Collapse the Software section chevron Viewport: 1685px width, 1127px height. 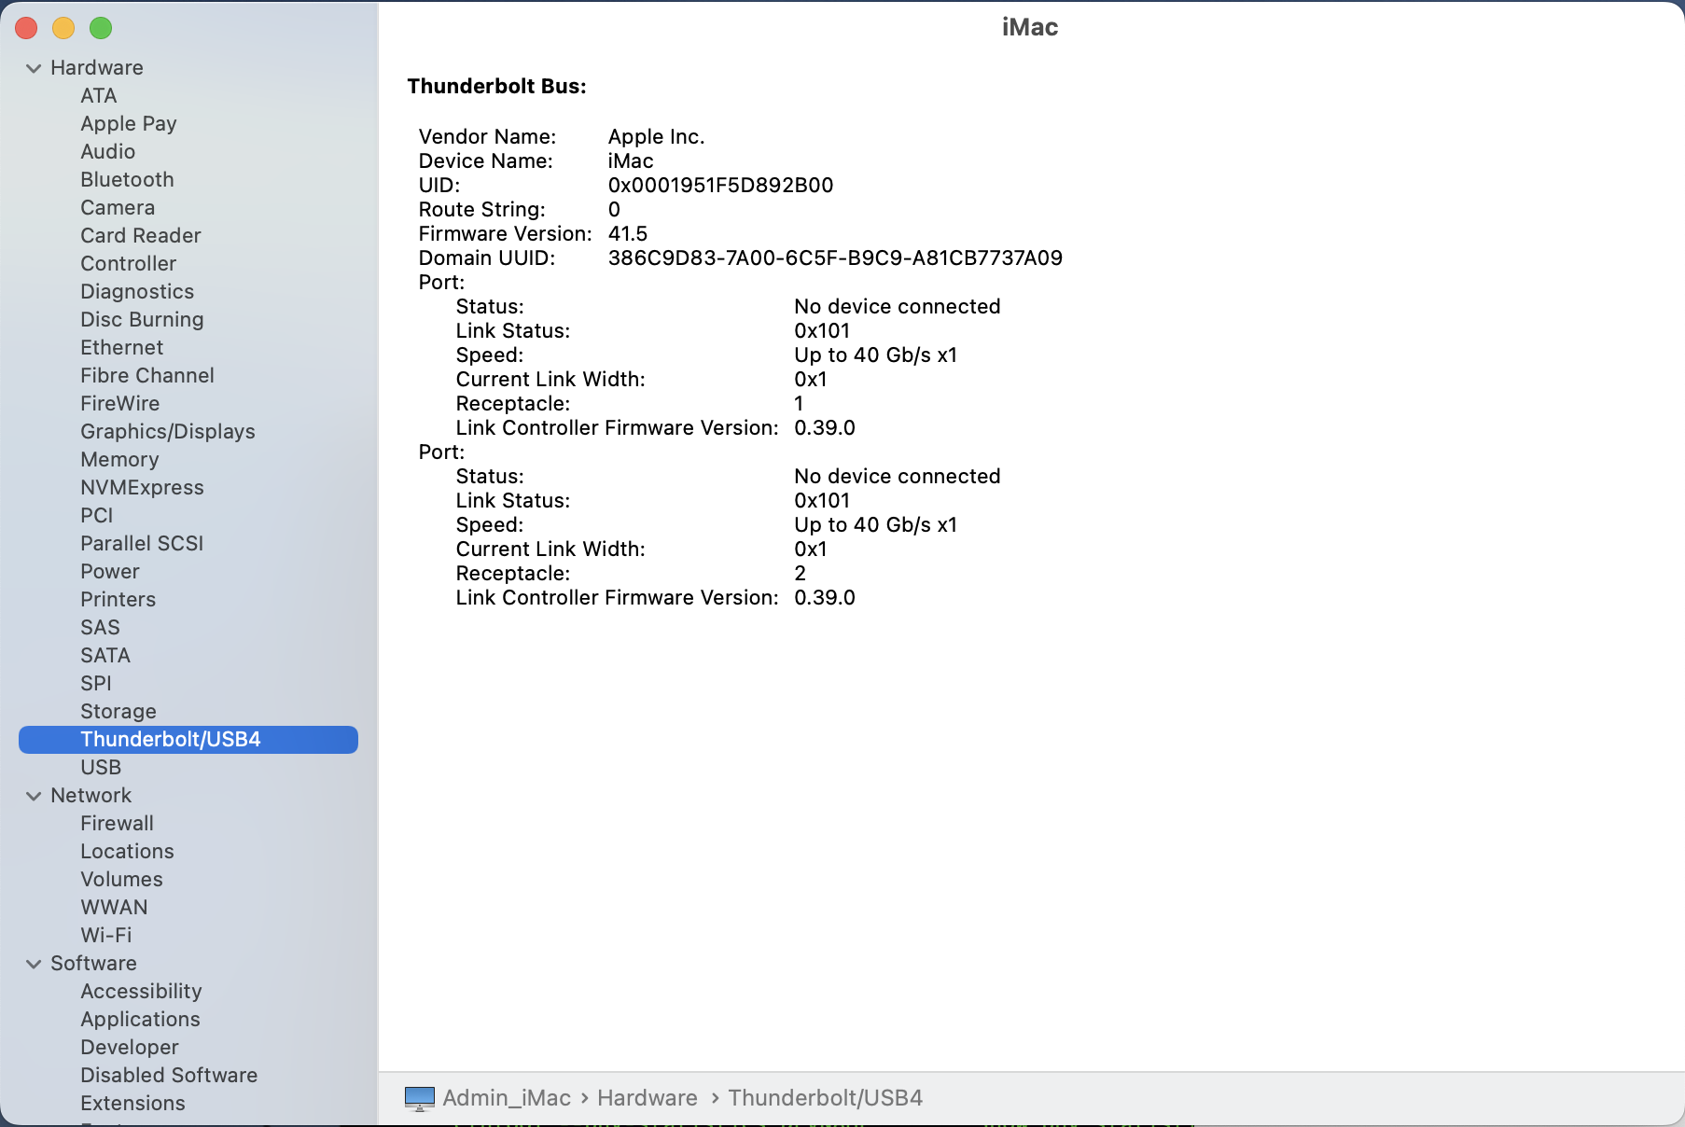tap(34, 964)
